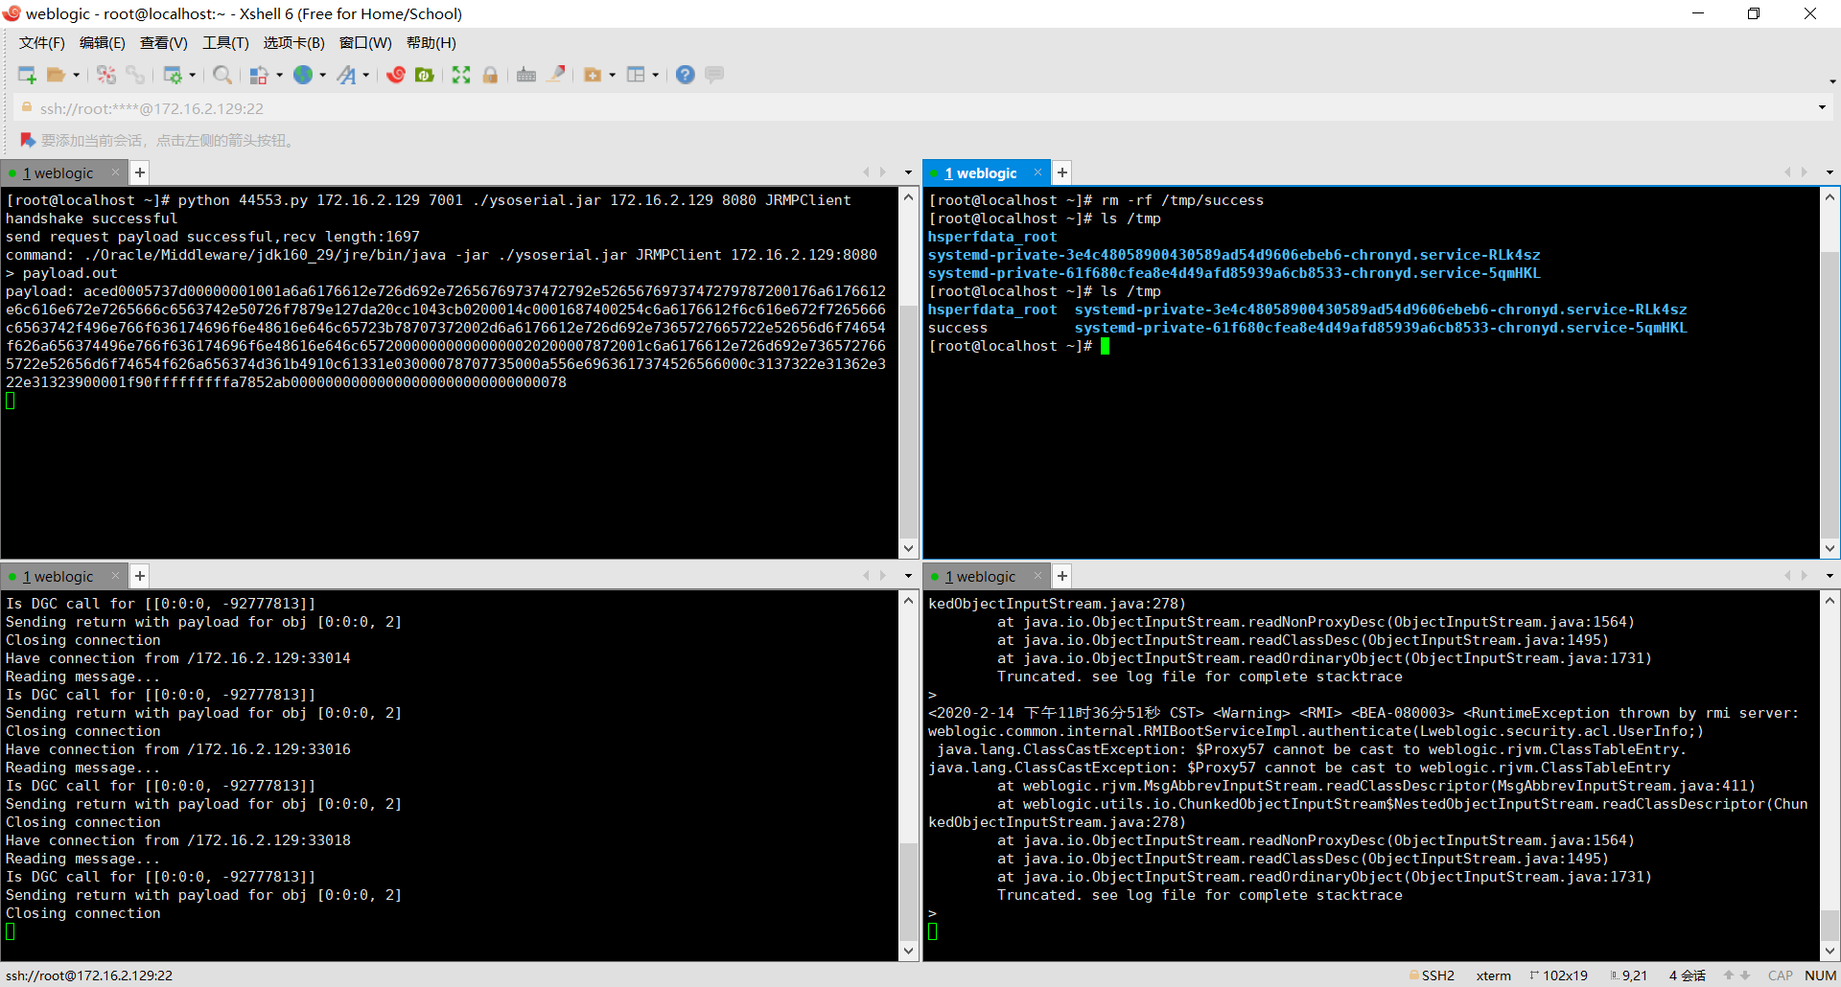Image resolution: width=1841 pixels, height=987 pixels.
Task: Click the red flag add-session arrow icon
Action: [28, 140]
